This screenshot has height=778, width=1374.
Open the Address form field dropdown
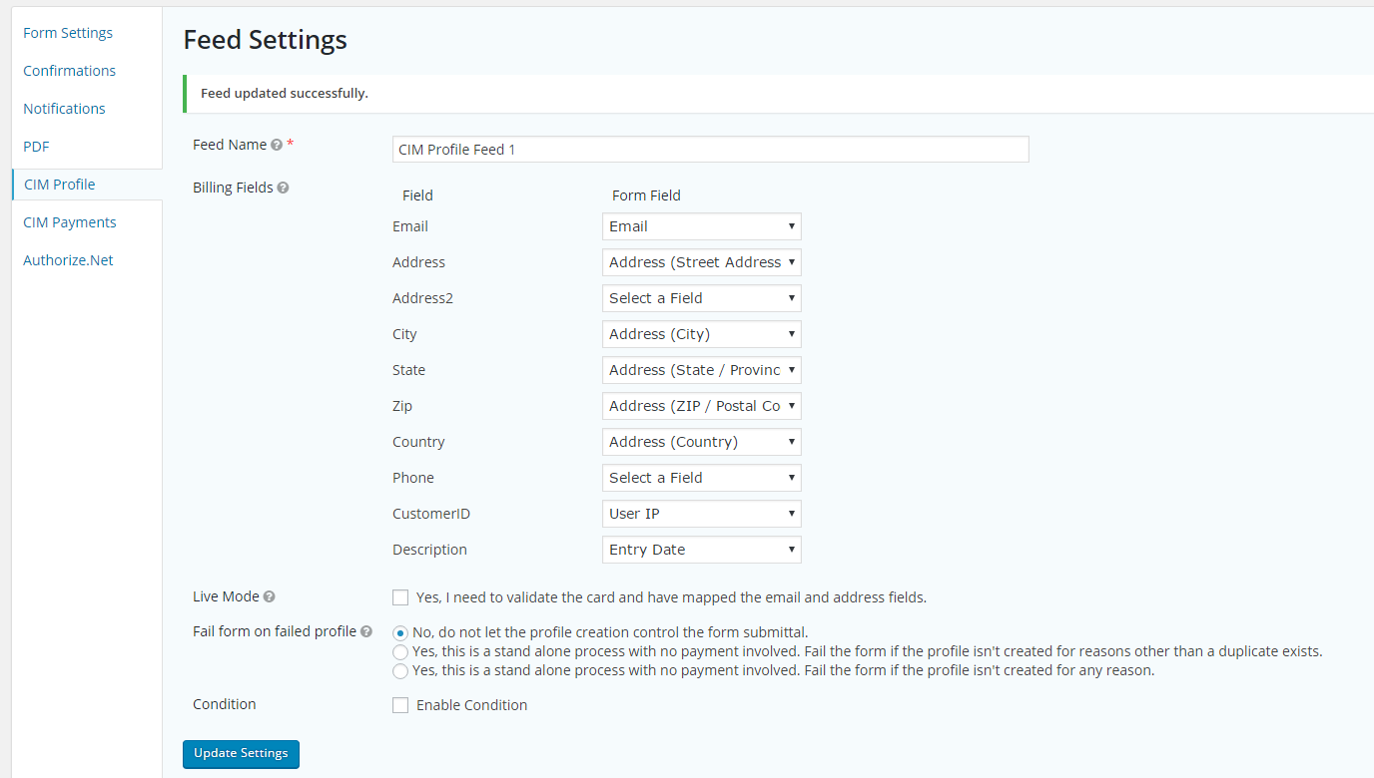coord(702,262)
